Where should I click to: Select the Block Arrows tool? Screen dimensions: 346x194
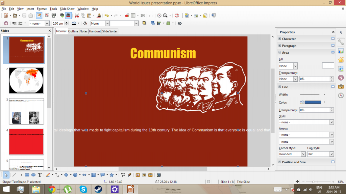[84, 175]
